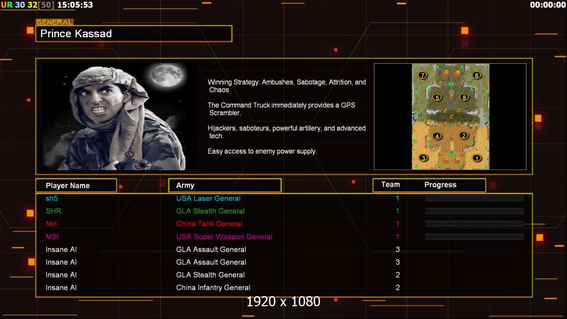Click the MSI loading progress bar

coord(474,237)
